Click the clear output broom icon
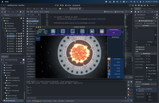 (x=128, y=82)
